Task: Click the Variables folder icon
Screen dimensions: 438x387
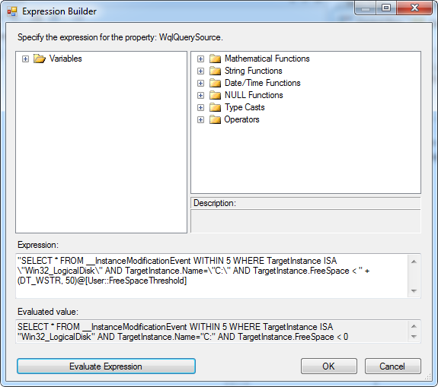Action: (40, 59)
